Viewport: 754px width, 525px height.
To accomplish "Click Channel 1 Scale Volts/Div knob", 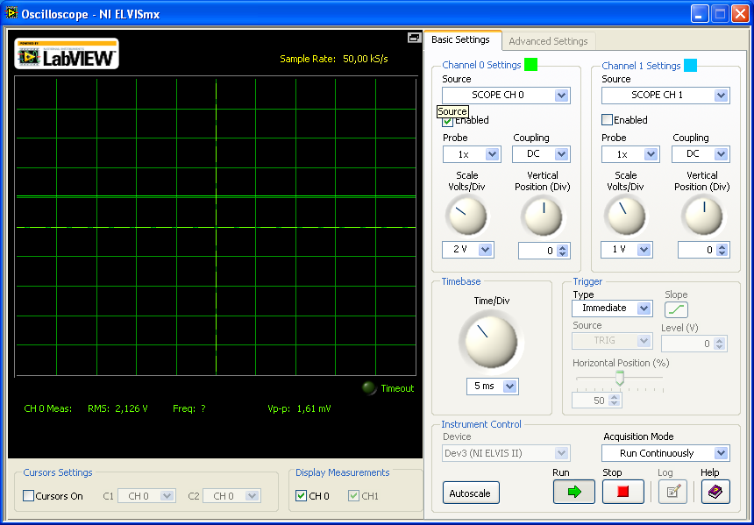I will (624, 216).
